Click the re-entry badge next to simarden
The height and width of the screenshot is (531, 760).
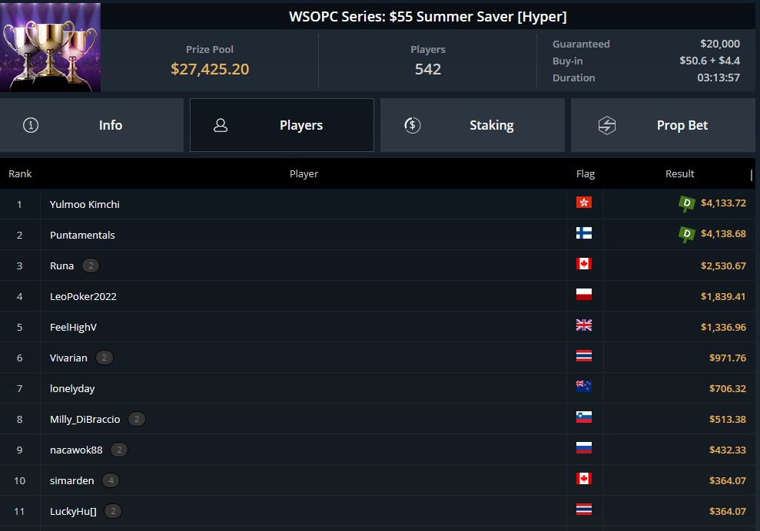111,480
